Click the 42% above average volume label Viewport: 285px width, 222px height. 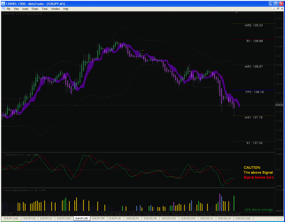(x=259, y=210)
